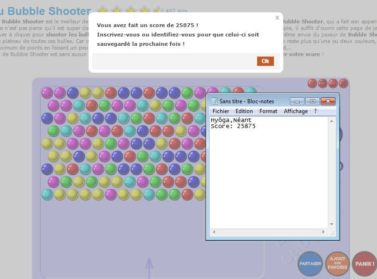Open the Edition menu in Bloc-notes
Screen dimensions: 377x279
coord(244,111)
